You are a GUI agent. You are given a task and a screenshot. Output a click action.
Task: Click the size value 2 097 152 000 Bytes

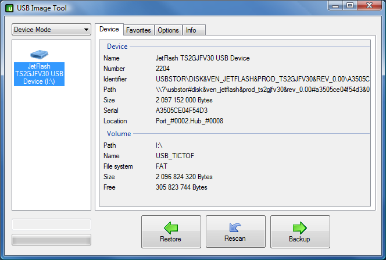pos(184,100)
